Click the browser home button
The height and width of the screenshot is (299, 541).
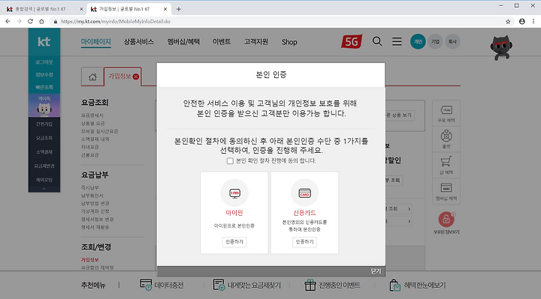[41, 21]
